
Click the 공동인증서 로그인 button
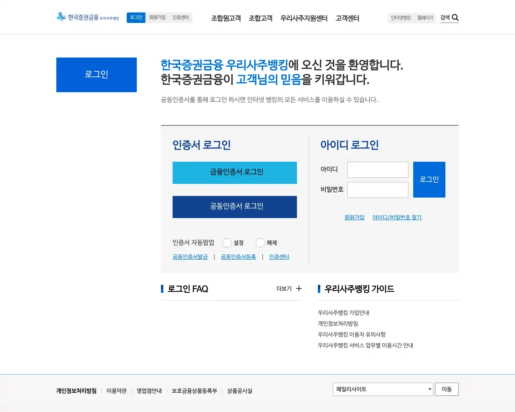(x=235, y=207)
